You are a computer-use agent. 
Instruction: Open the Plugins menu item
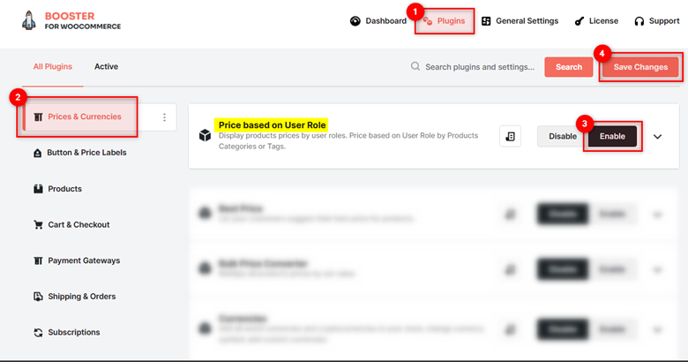click(x=444, y=21)
